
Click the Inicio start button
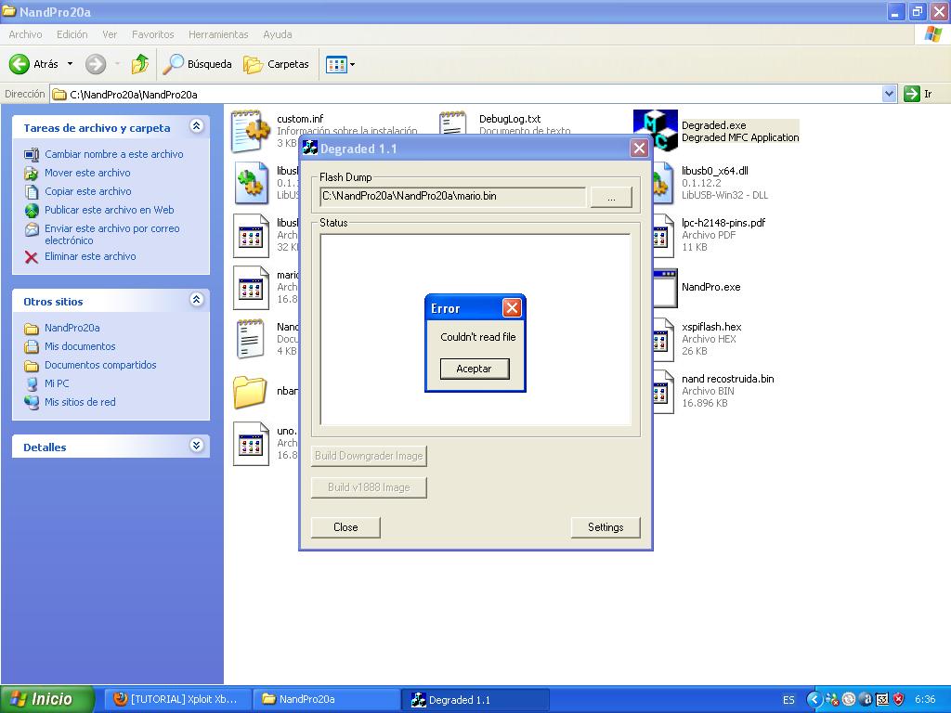coord(47,699)
